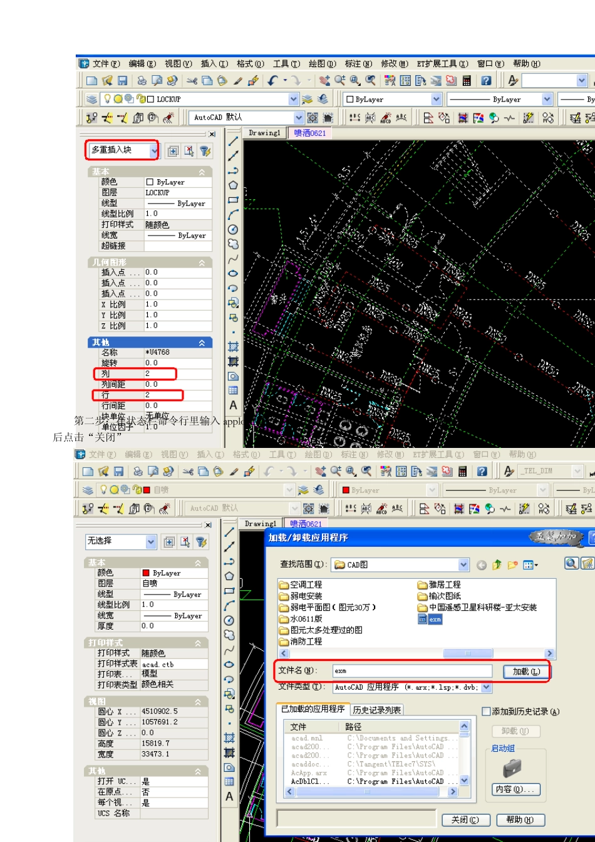The image size is (595, 842).
Task: Toggle LOCKUP layer light bulb on/off
Action: 108,99
